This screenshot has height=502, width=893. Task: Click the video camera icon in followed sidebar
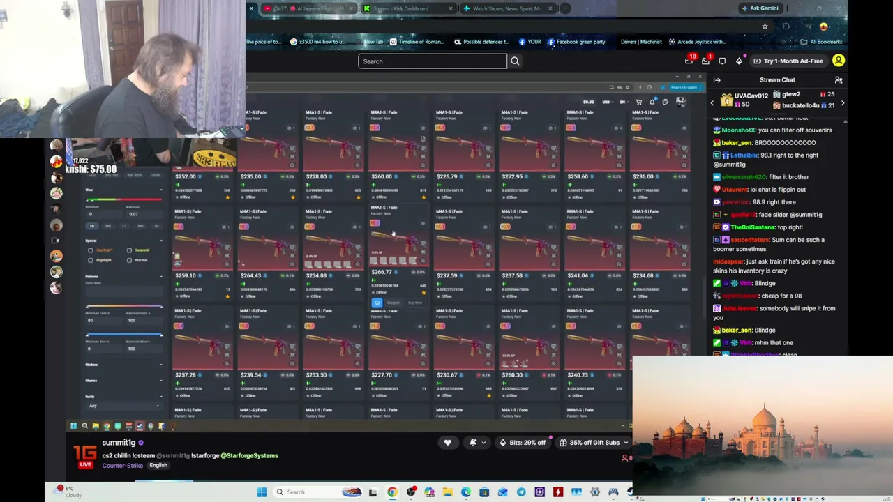tap(56, 241)
